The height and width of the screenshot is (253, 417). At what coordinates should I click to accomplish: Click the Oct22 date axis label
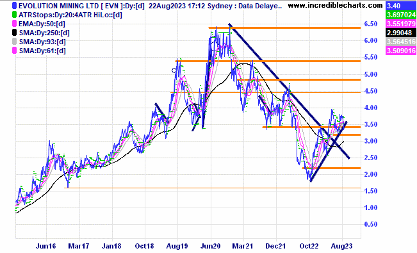click(x=309, y=246)
